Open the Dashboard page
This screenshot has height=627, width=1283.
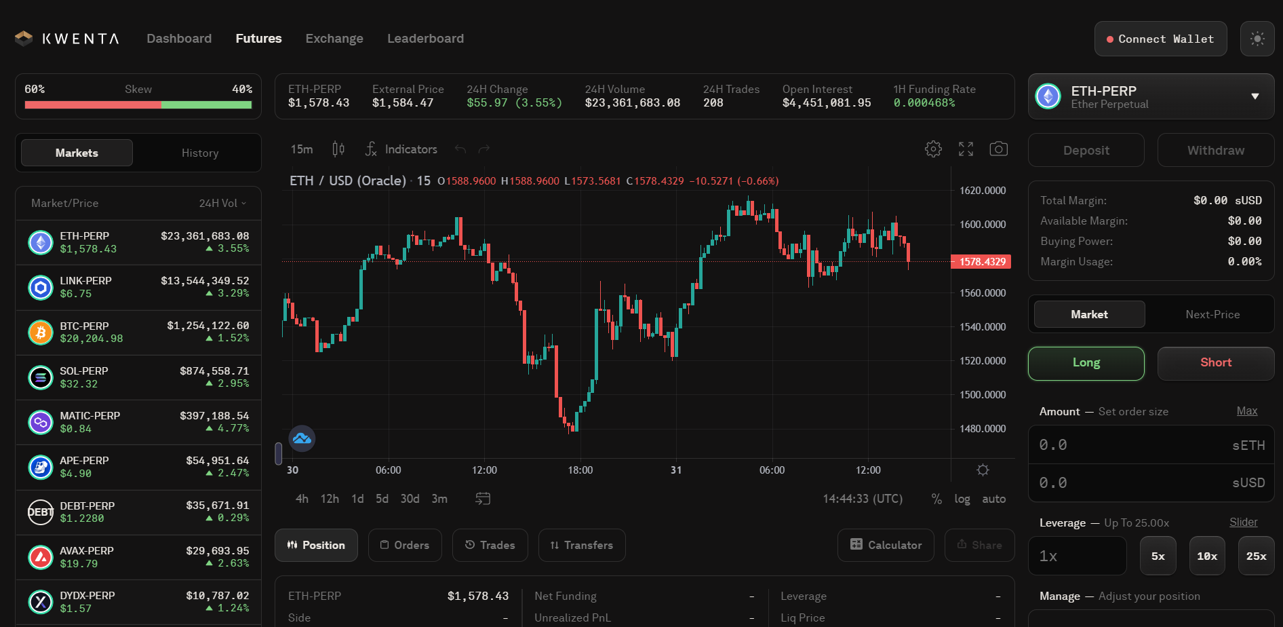[x=179, y=39]
